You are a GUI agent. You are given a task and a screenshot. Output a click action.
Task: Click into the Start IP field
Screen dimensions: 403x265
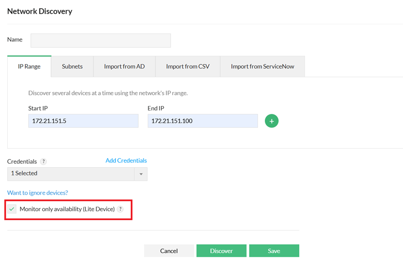[83, 121]
